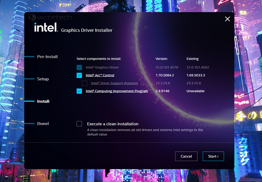Open the Intel Driver Support Assistant link
The image size is (262, 182).
click(x=115, y=83)
